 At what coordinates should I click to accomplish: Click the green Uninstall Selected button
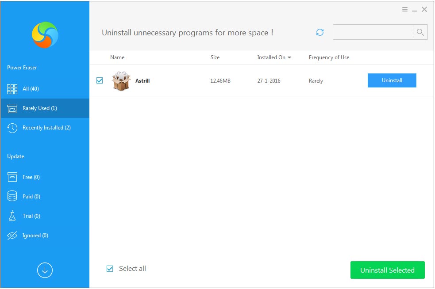[388, 270]
